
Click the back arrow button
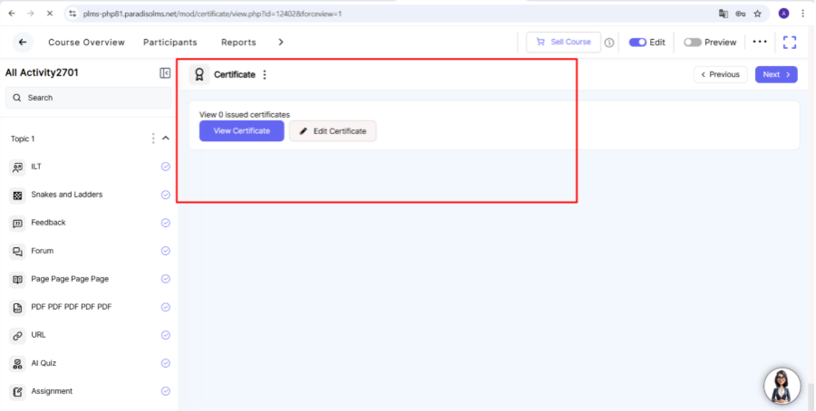23,43
